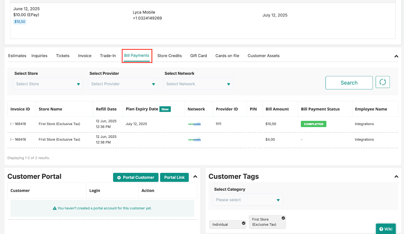Toggle check mark on Individual tag
The image size is (404, 234).
pyautogui.click(x=244, y=223)
